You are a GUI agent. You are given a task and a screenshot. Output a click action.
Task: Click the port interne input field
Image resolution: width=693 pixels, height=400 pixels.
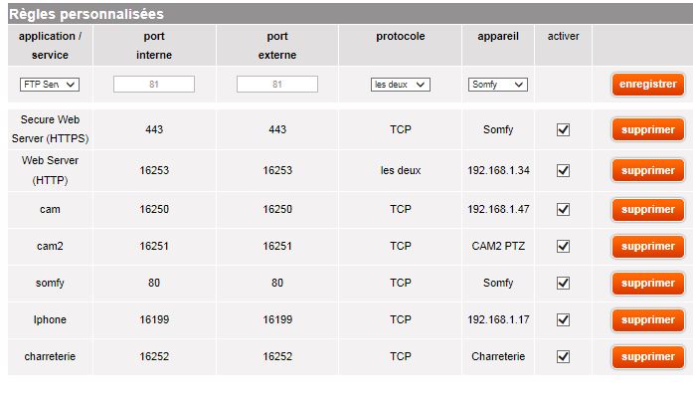153,85
